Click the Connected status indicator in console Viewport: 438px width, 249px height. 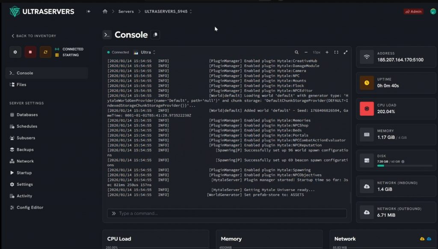[118, 52]
